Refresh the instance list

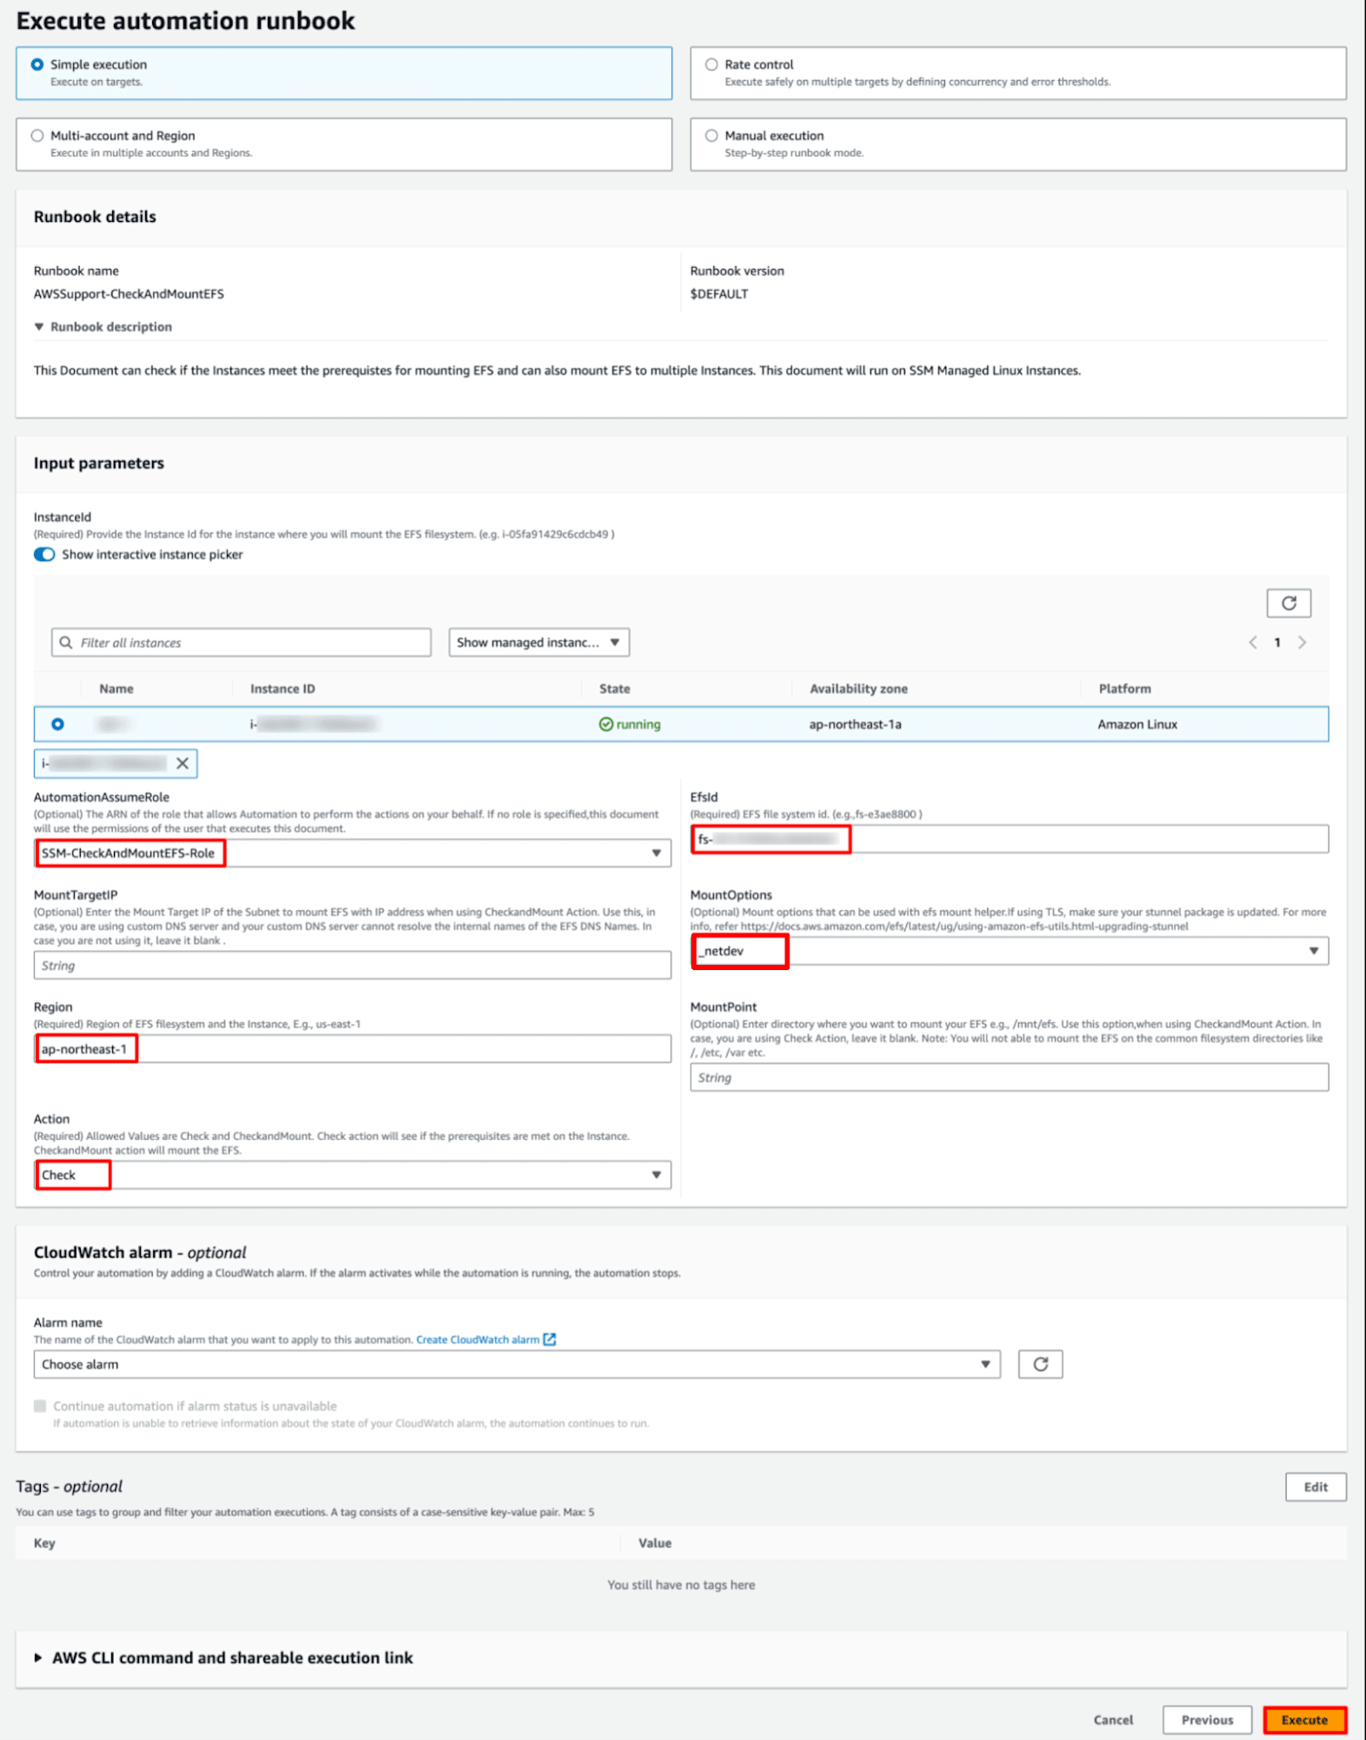point(1289,603)
